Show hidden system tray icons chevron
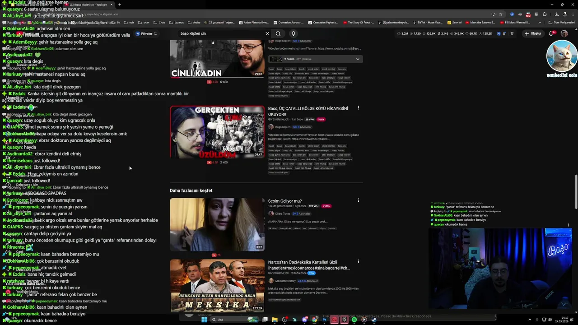 (x=530, y=320)
